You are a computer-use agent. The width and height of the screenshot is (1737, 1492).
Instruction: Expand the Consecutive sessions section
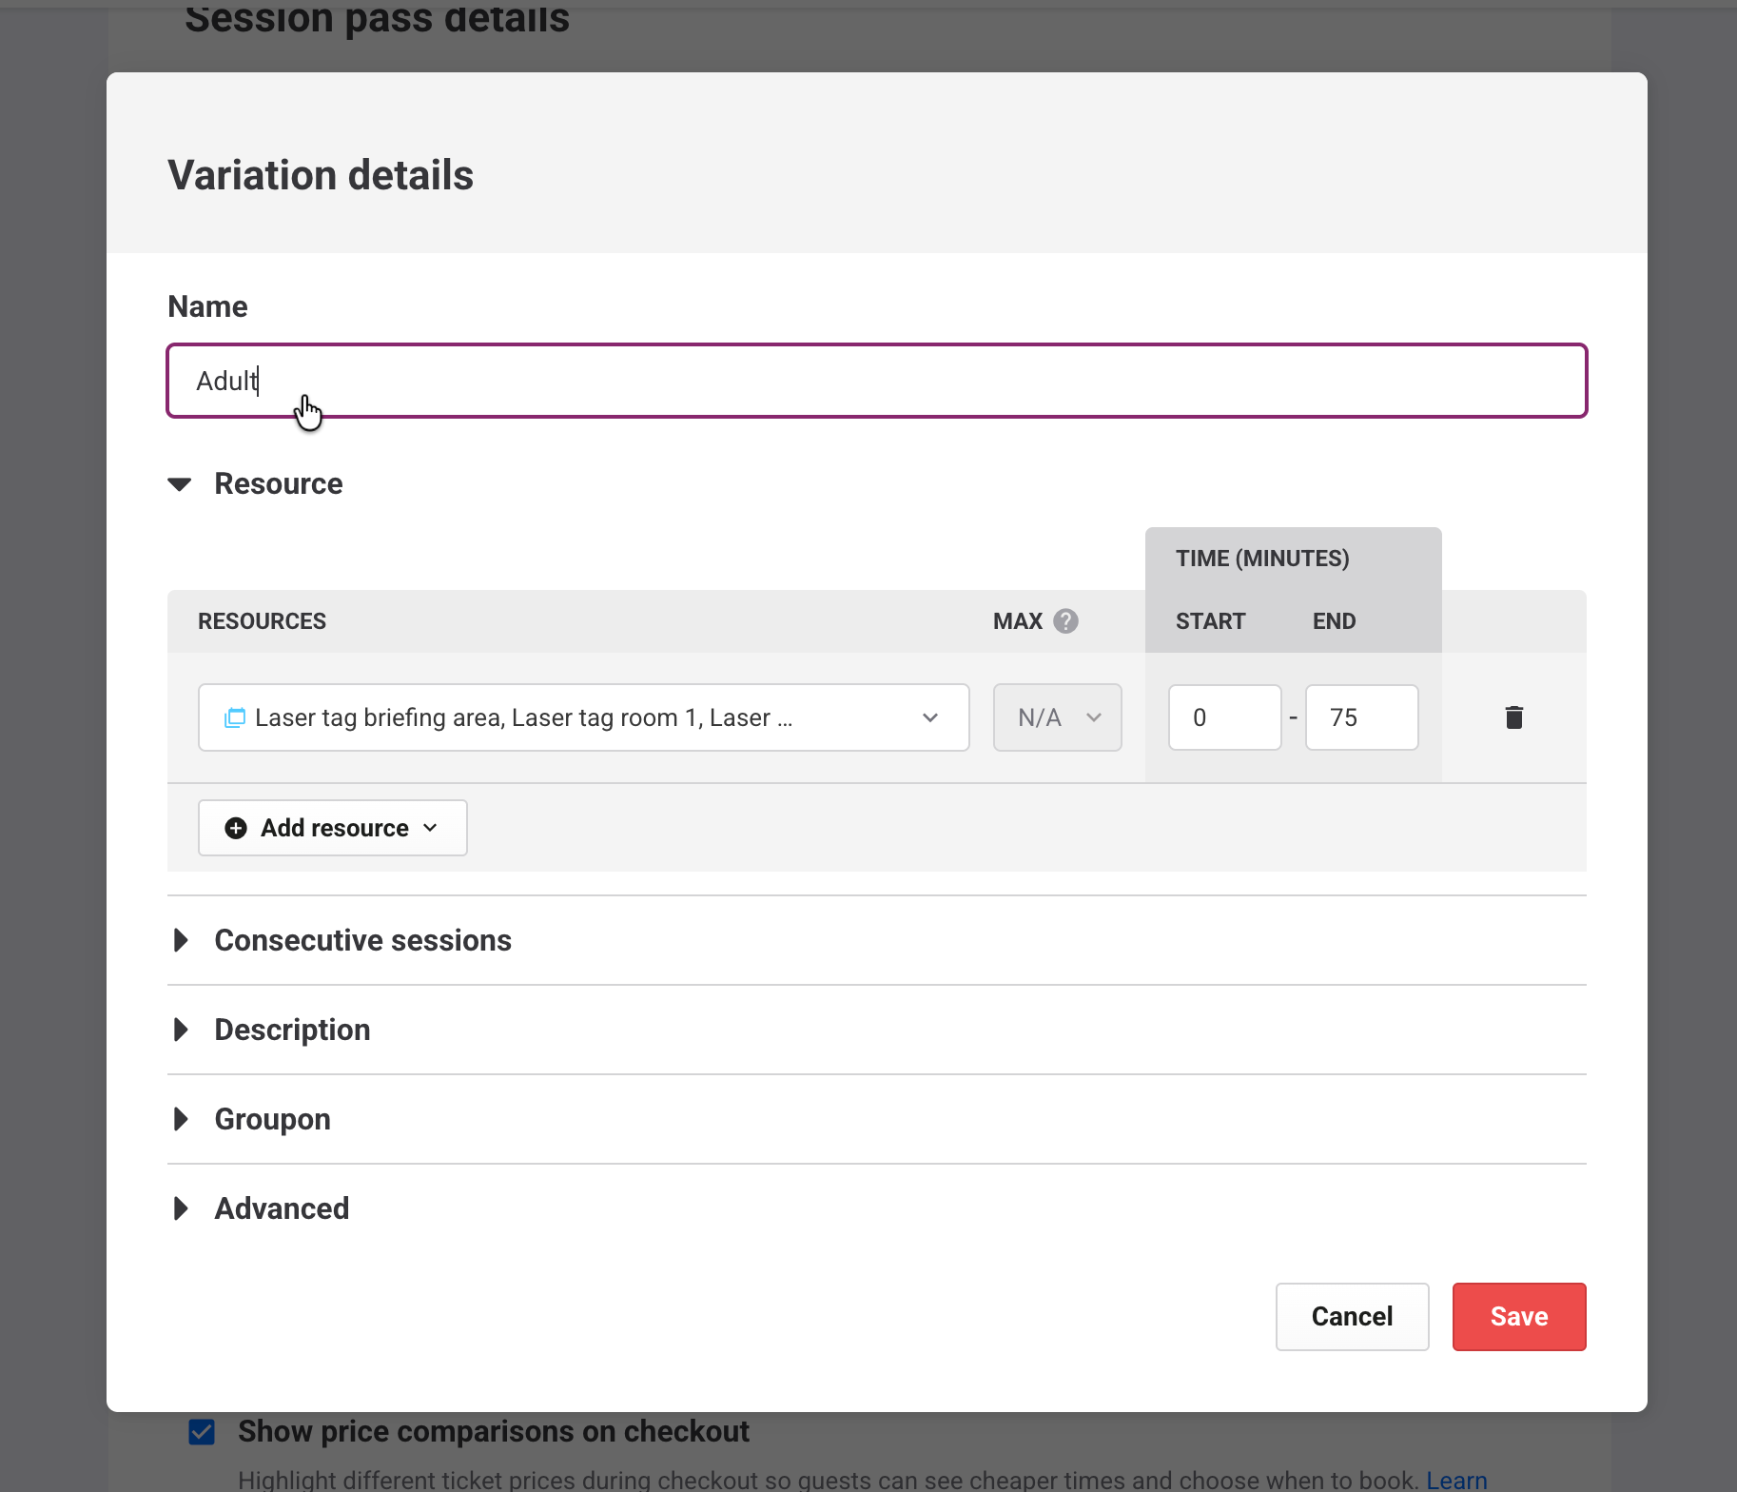181,940
